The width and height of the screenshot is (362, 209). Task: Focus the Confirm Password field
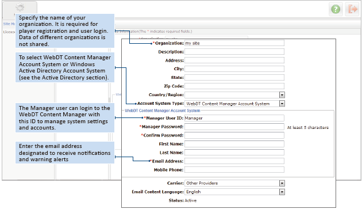[x=234, y=135]
